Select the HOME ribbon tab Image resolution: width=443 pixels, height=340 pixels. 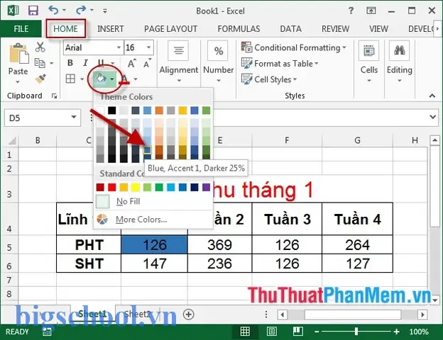point(65,29)
